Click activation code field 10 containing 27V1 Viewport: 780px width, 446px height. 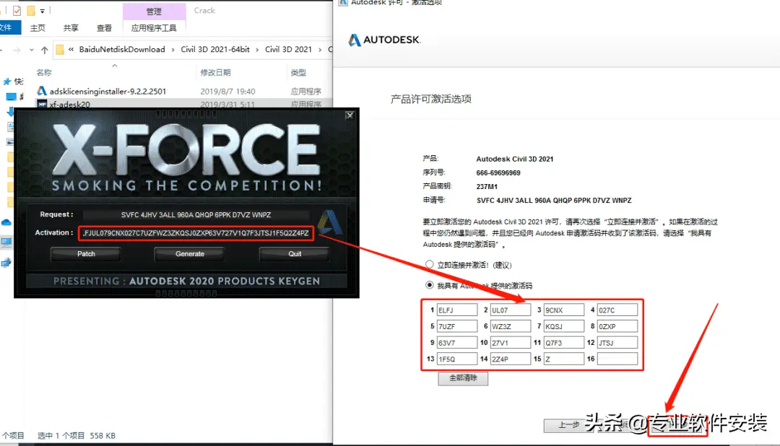click(x=511, y=343)
